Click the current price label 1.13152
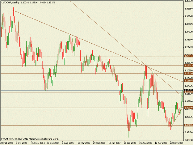This screenshot has width=193, height=145. (188, 90)
